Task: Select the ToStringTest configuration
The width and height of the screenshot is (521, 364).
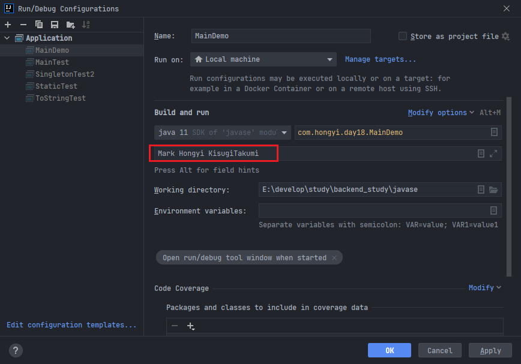Action: [60, 98]
